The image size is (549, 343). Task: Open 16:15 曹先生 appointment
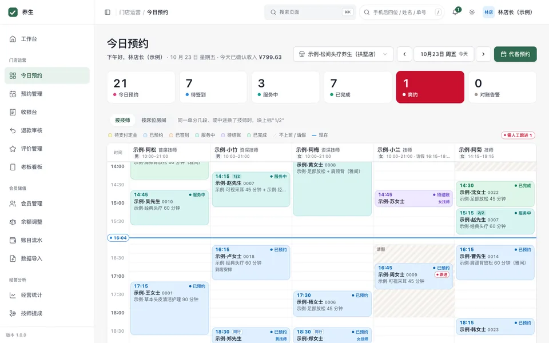pyautogui.click(x=495, y=262)
